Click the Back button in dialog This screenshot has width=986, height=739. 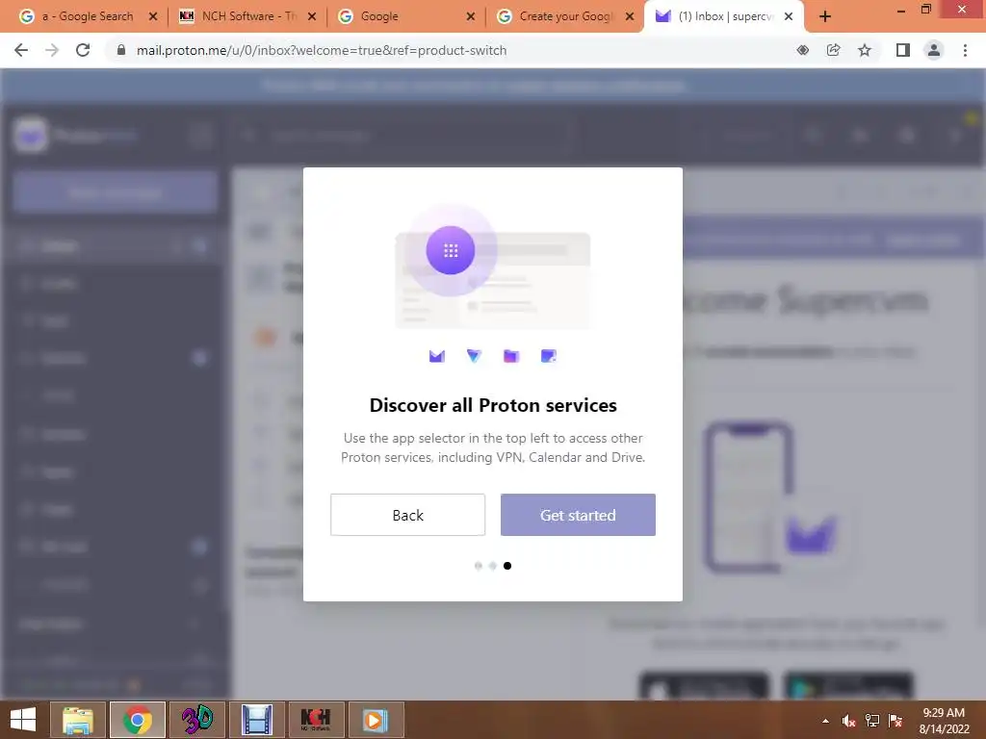click(407, 515)
